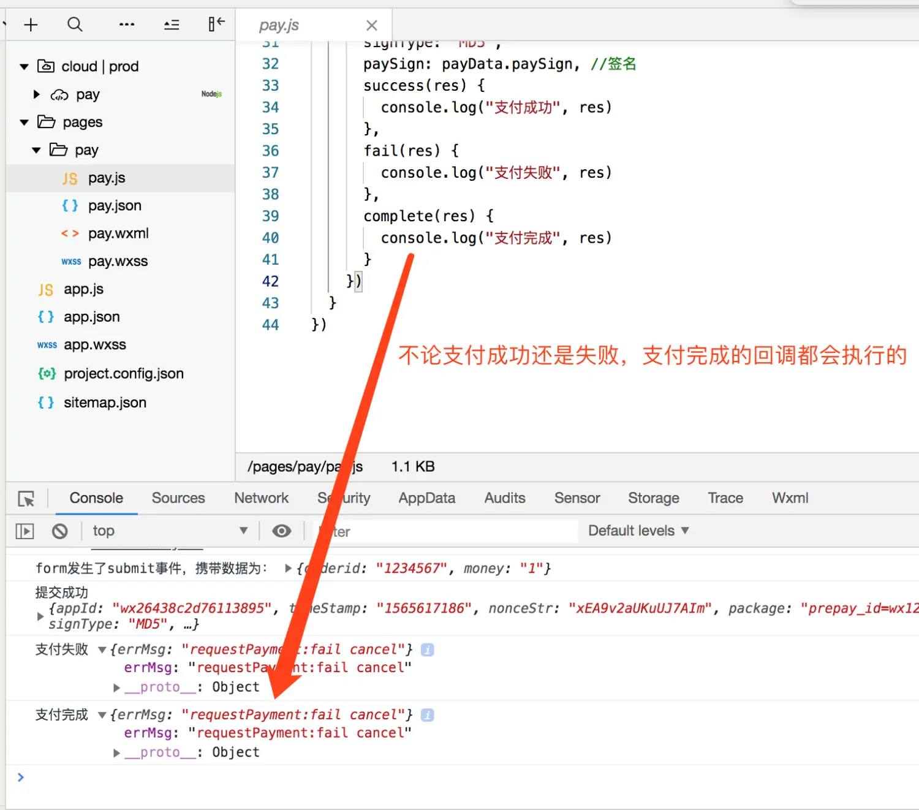Open the Trace tab
This screenshot has height=810, width=919.
[x=725, y=498]
